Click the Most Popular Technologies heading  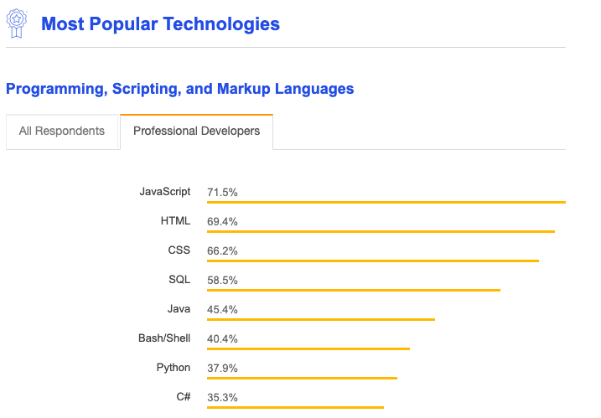(160, 24)
